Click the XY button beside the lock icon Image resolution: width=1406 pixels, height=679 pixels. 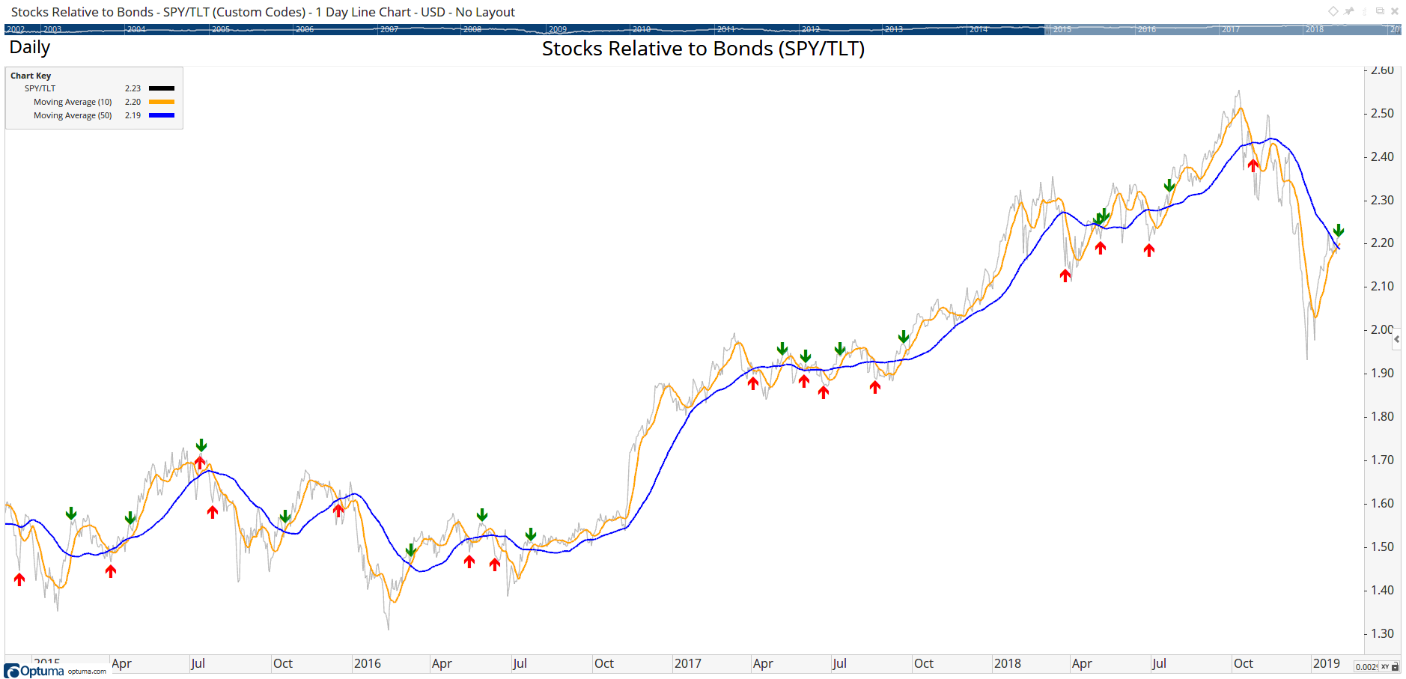tap(1385, 666)
